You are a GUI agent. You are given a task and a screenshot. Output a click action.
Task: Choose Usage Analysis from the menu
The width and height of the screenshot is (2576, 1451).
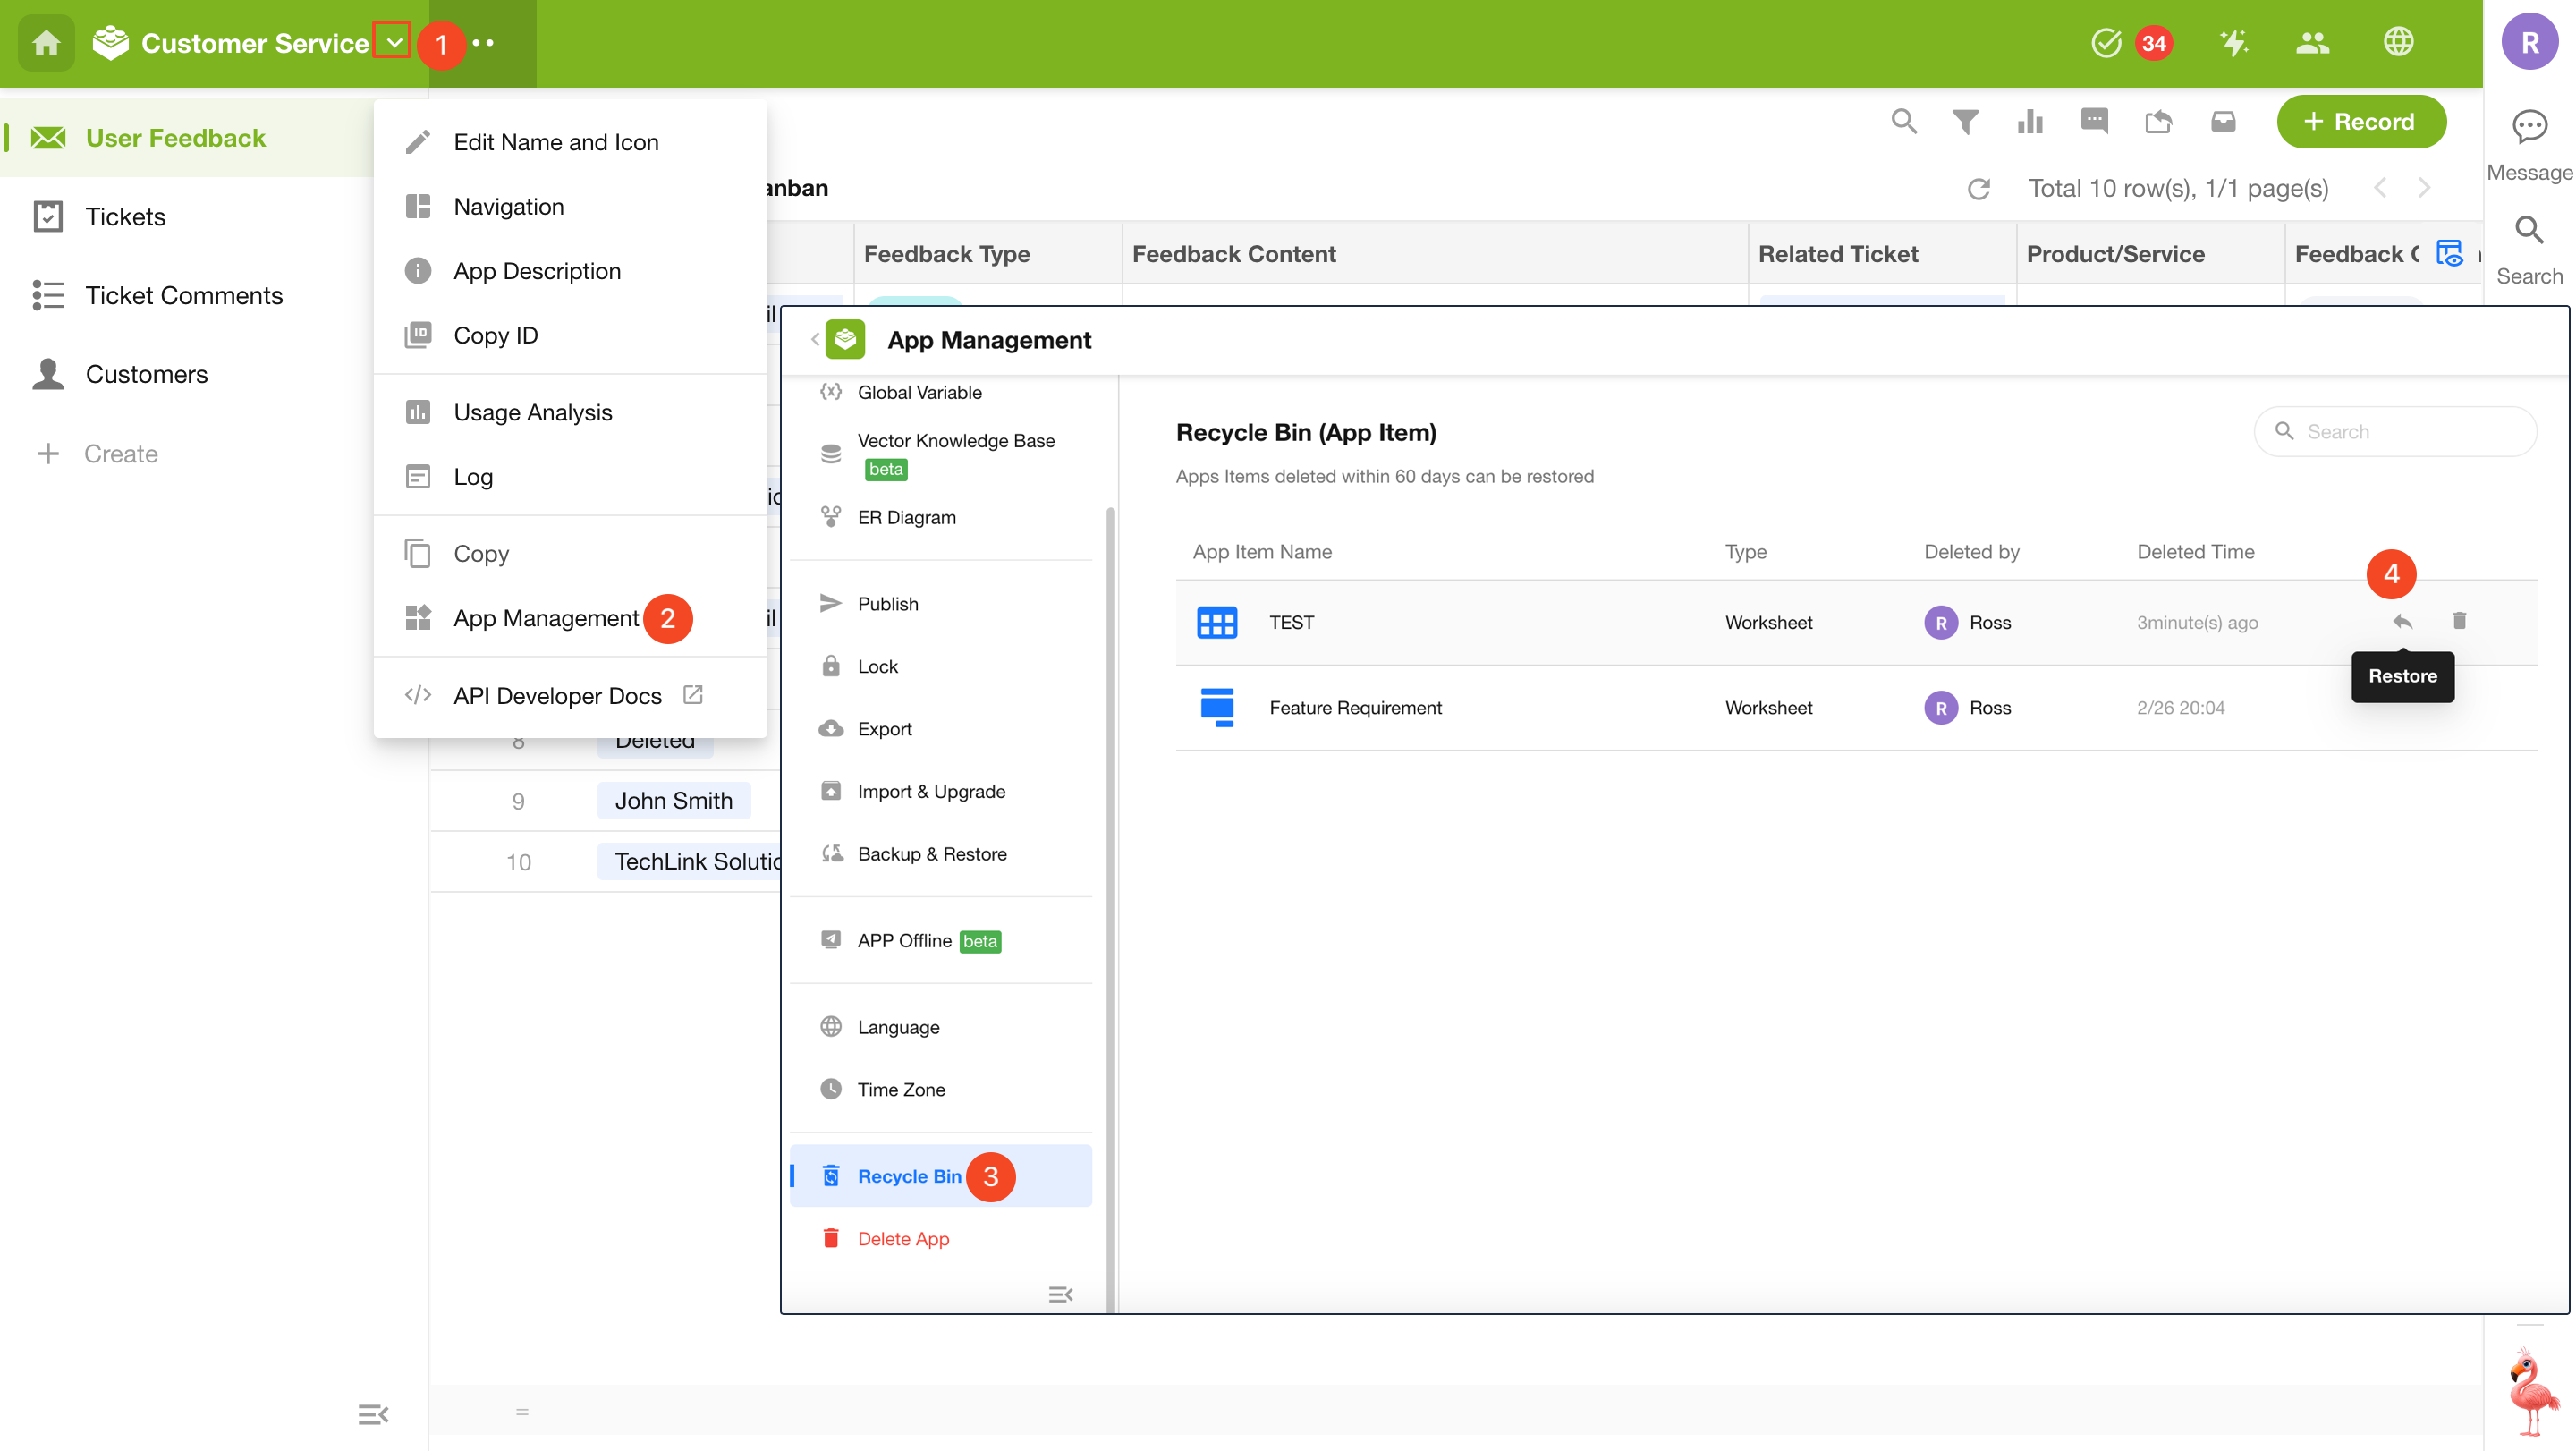[x=532, y=412]
